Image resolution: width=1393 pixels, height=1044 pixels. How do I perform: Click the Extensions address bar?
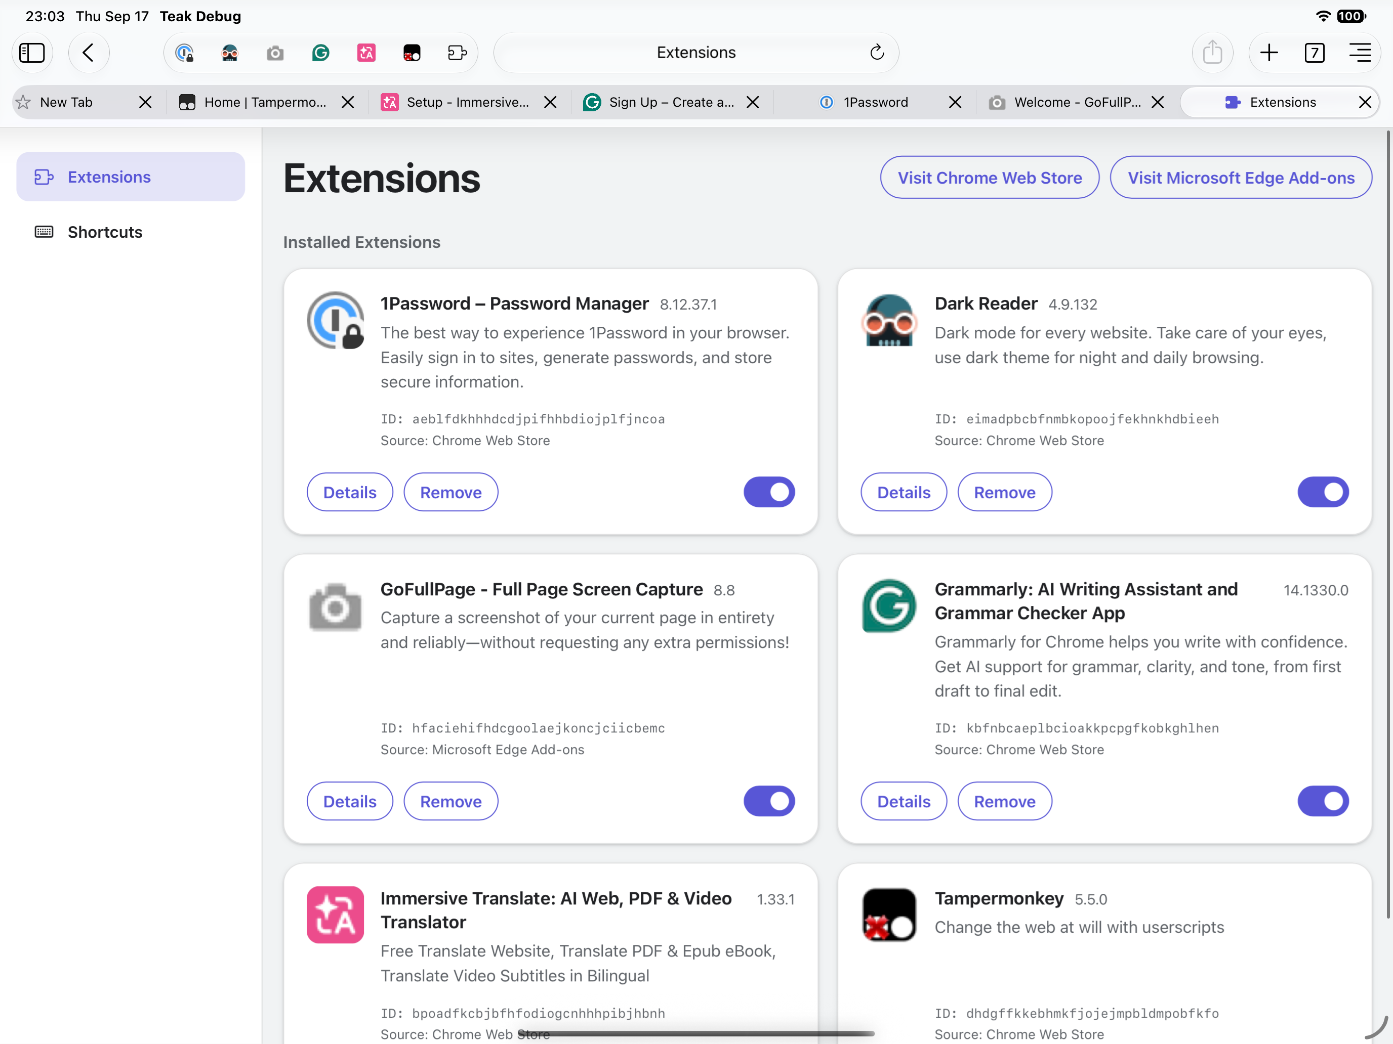(696, 52)
